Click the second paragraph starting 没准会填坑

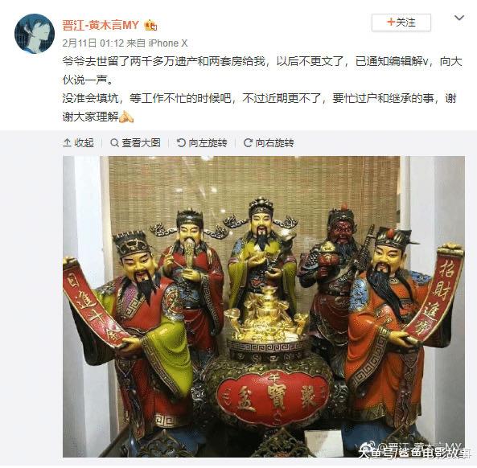pos(259,107)
